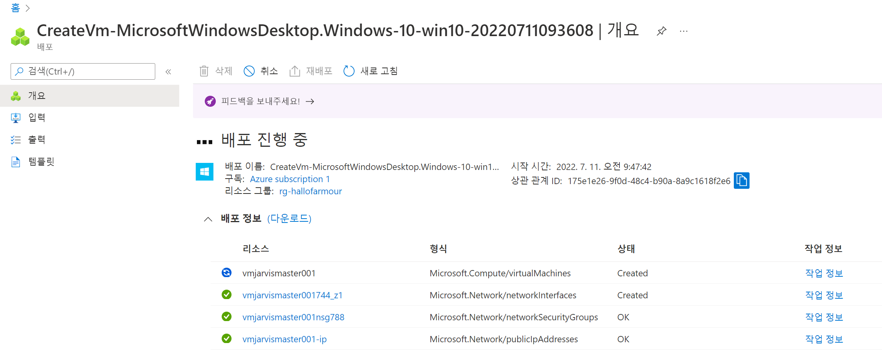Image resolution: width=882 pixels, height=356 pixels.
Task: Click the 재배포 toolbar label
Action: [319, 71]
